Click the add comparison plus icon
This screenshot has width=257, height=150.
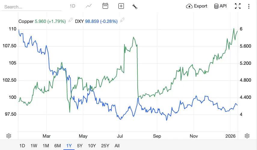121,6
